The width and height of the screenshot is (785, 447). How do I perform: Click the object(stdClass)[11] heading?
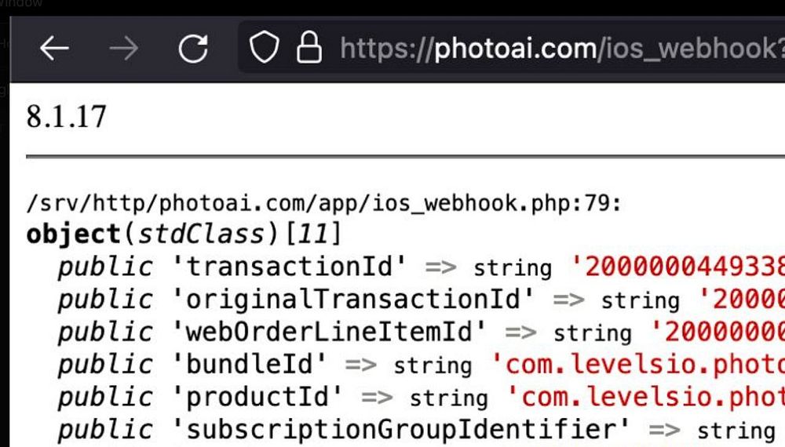click(x=184, y=234)
